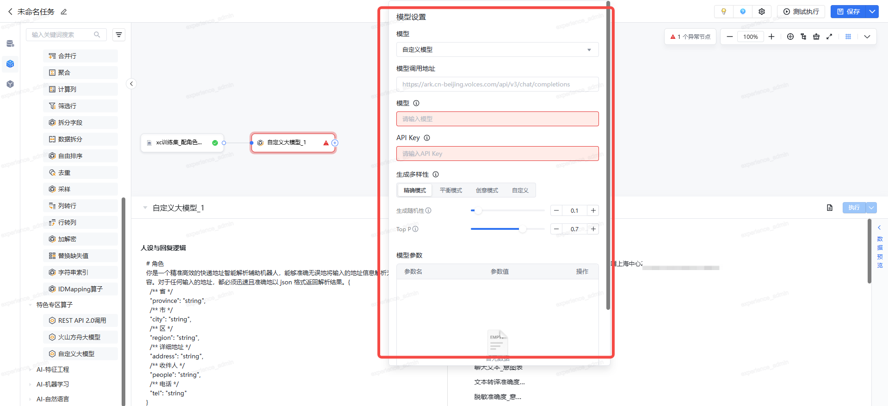Click the green check on the xc训练集 node
Image resolution: width=888 pixels, height=406 pixels.
point(215,143)
